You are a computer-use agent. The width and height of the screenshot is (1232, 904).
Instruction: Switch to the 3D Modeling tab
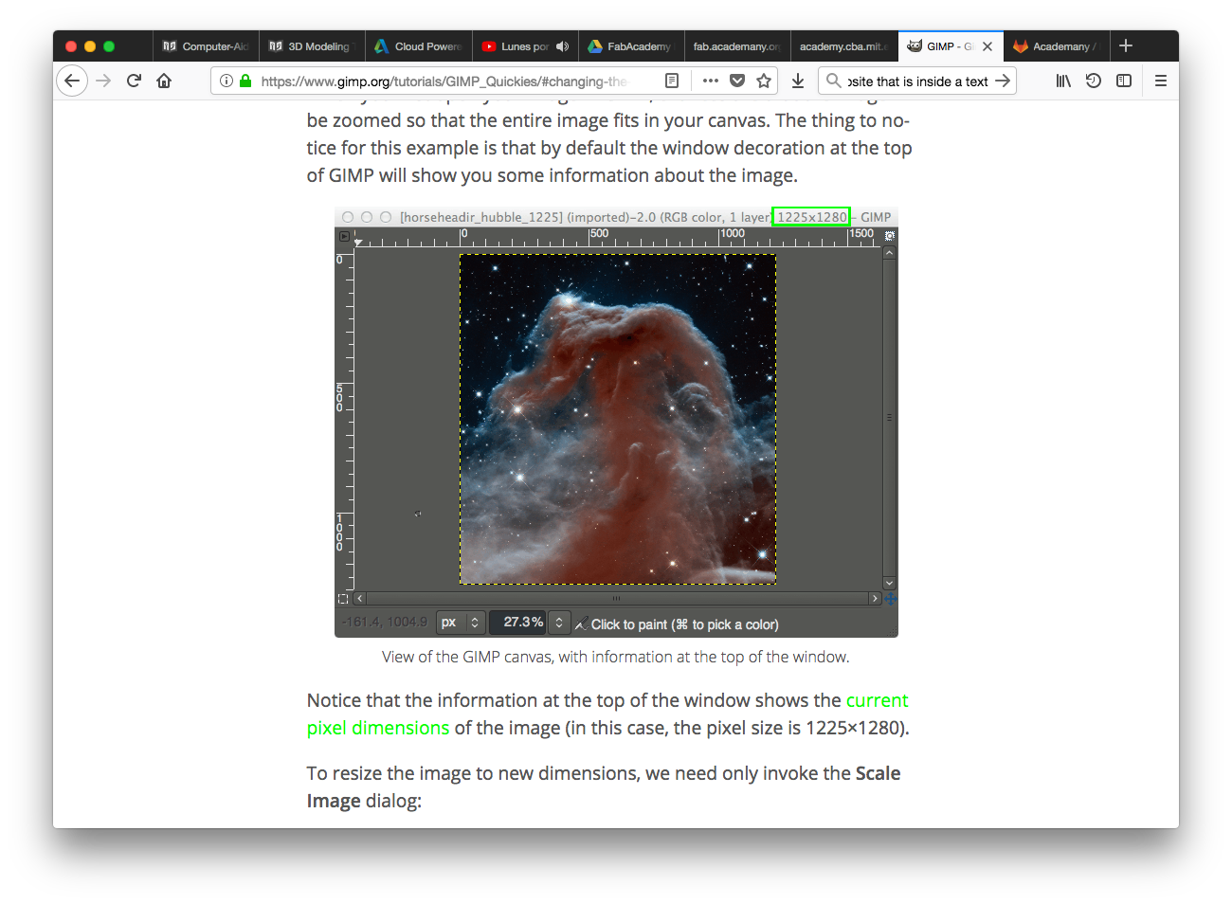[312, 45]
